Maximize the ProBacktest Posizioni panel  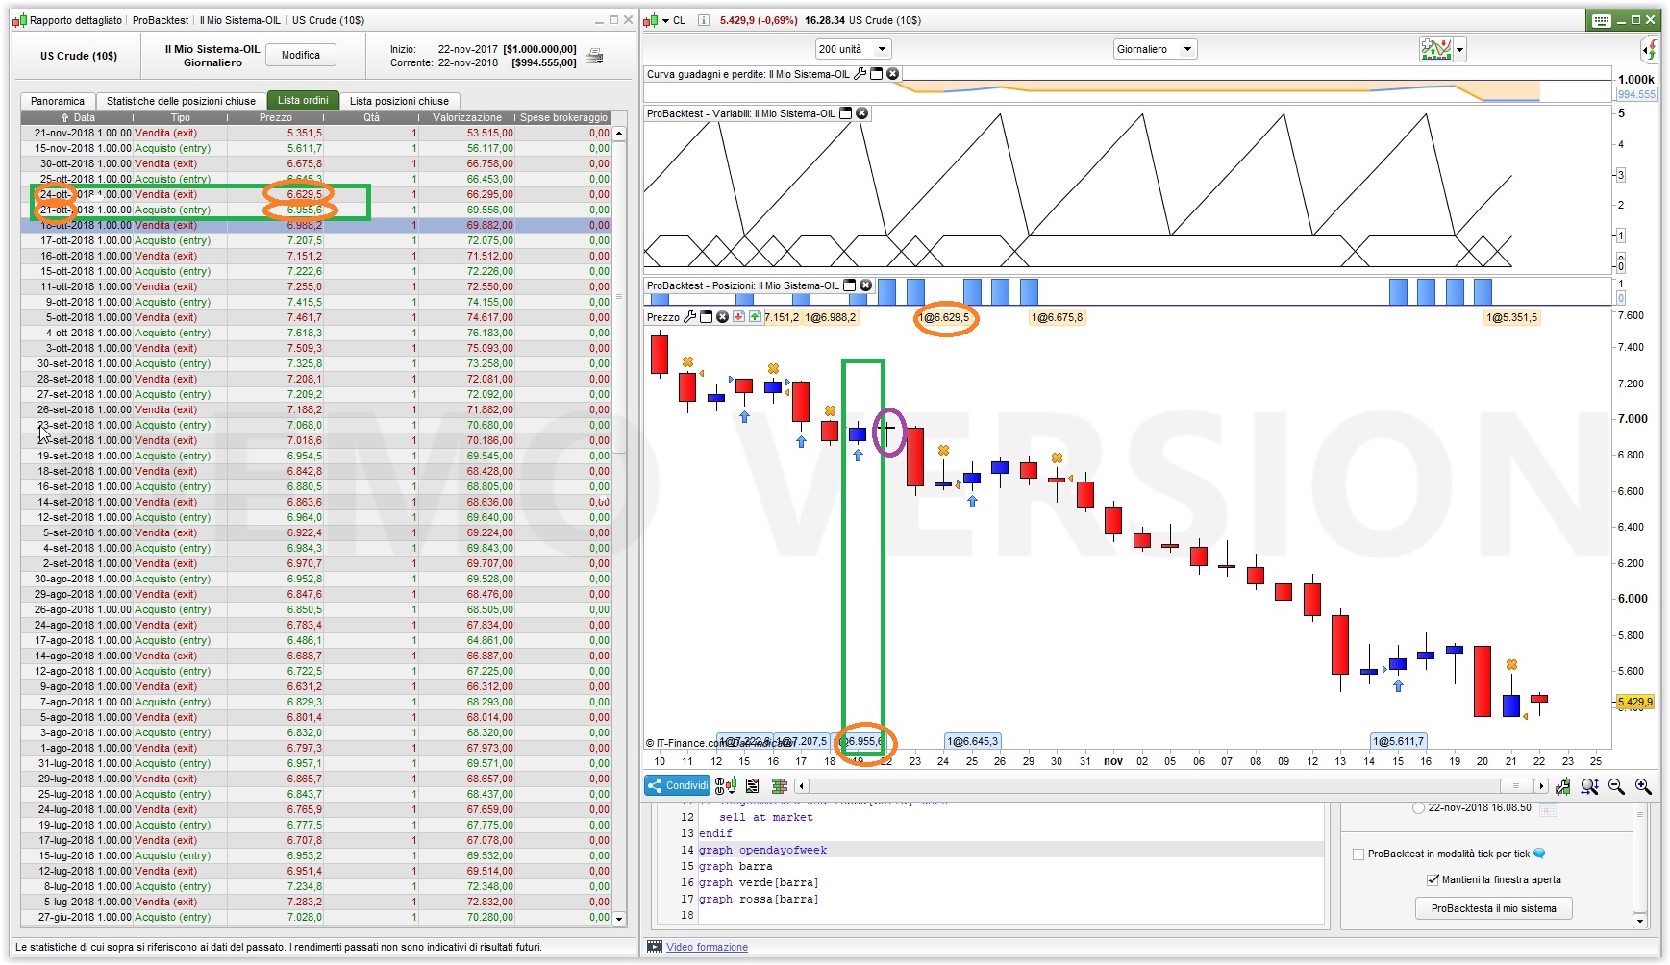850,285
